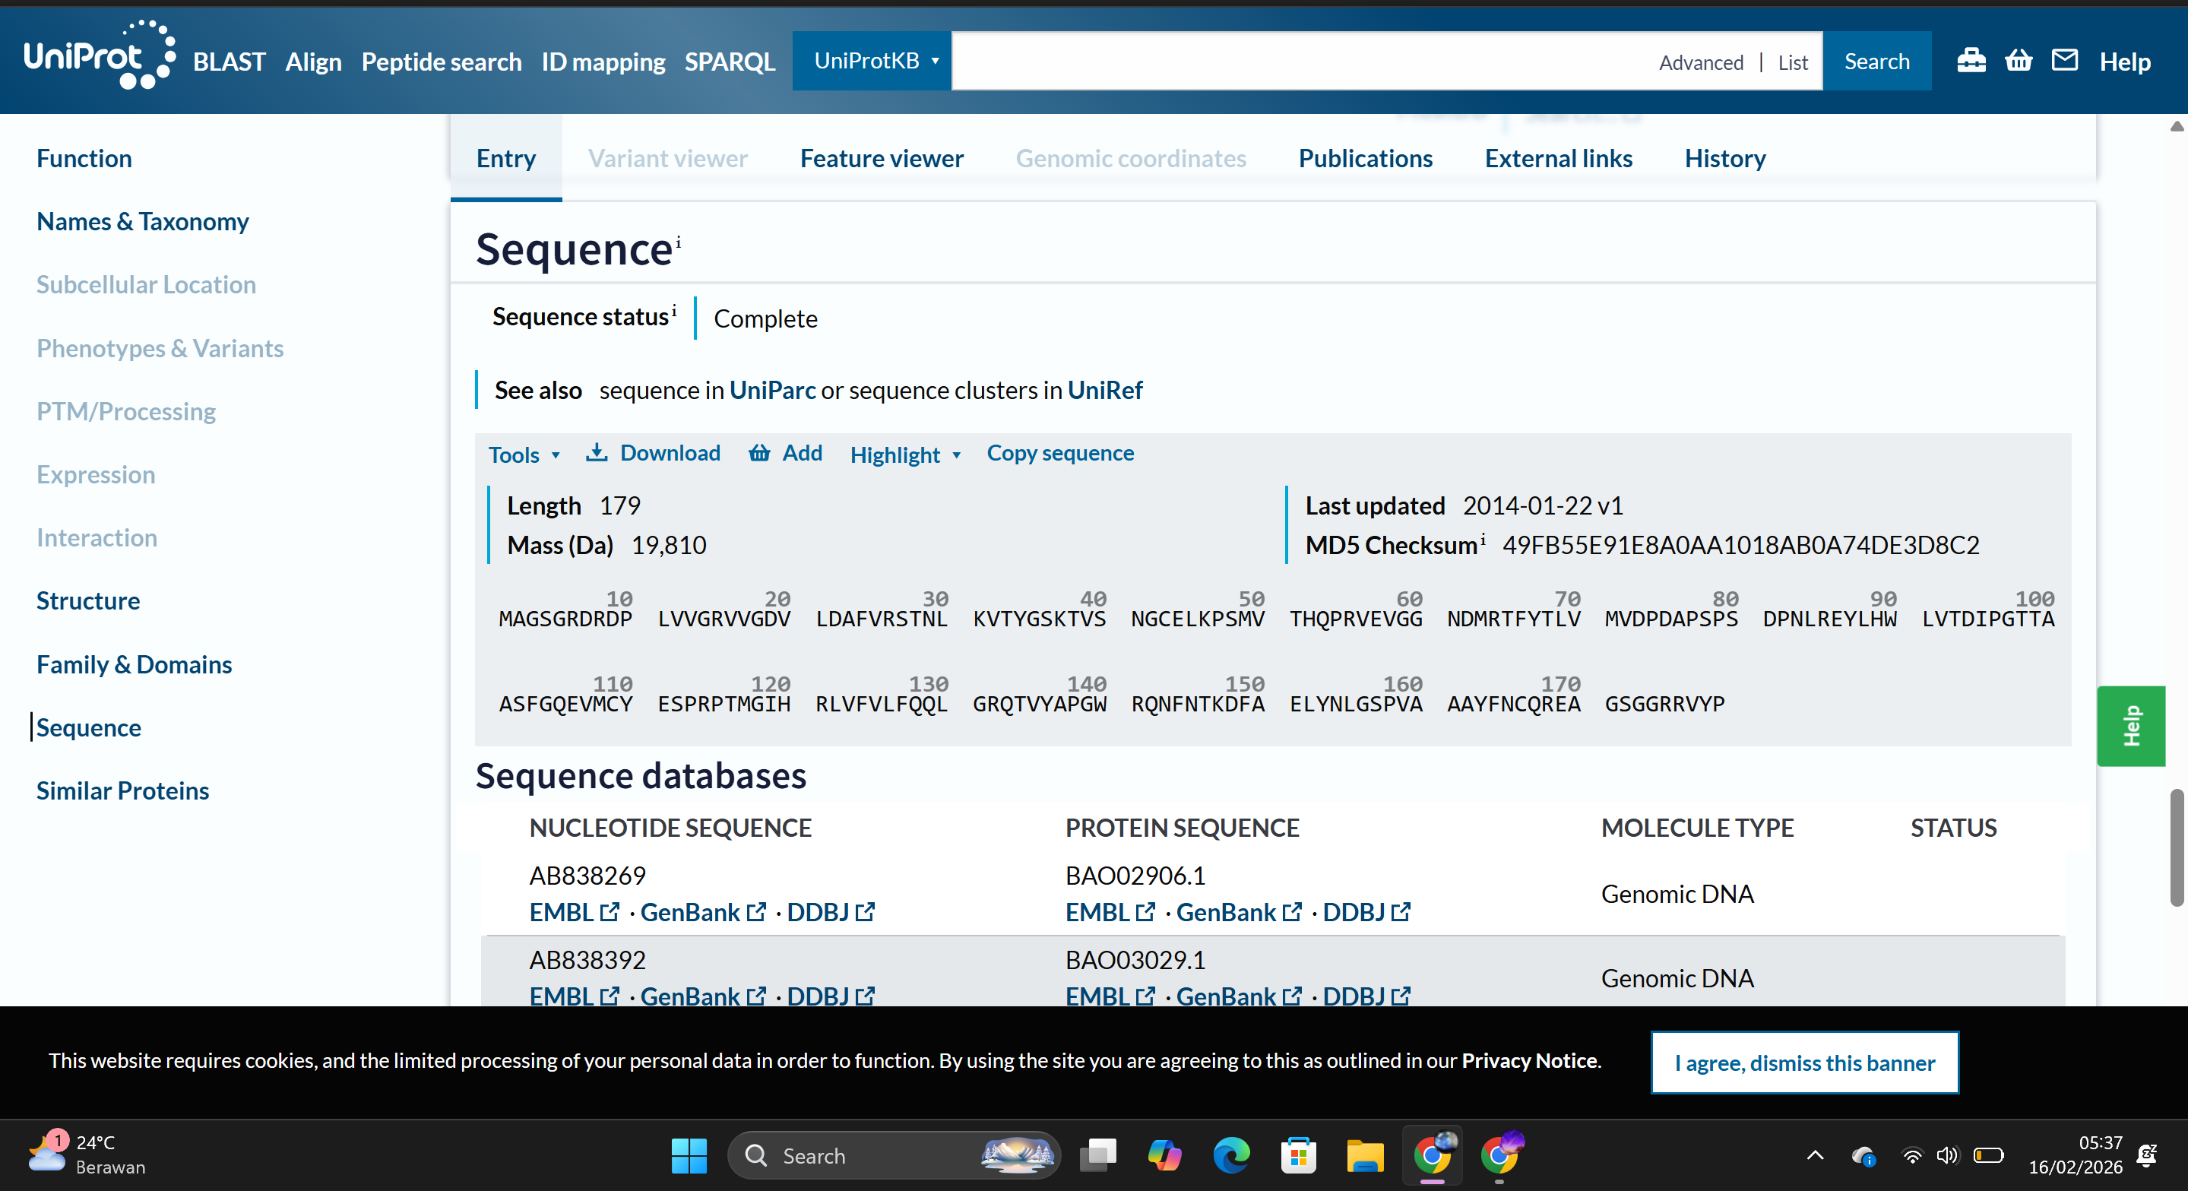Open Google Chrome from taskbar
Image resolution: width=2188 pixels, height=1191 pixels.
1432,1155
